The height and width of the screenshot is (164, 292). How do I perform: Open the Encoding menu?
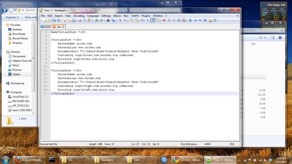point(79,16)
